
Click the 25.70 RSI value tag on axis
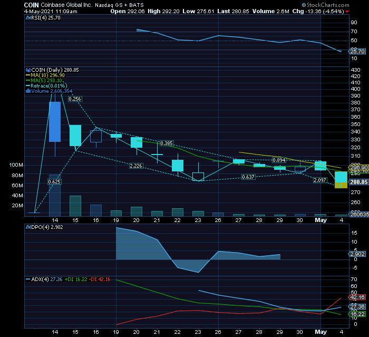[x=357, y=52]
